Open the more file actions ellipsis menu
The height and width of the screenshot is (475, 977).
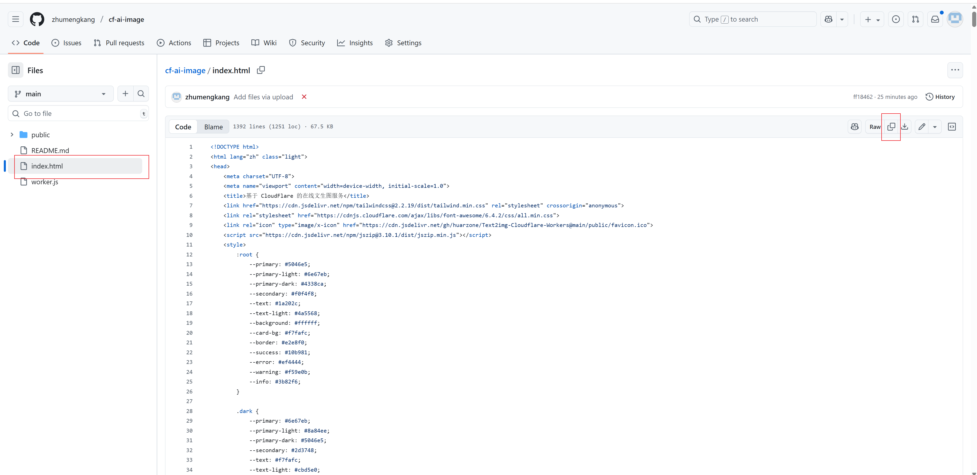(955, 70)
